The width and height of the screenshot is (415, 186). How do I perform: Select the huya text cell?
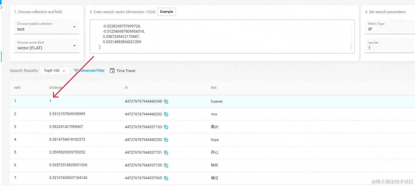[x=215, y=140]
